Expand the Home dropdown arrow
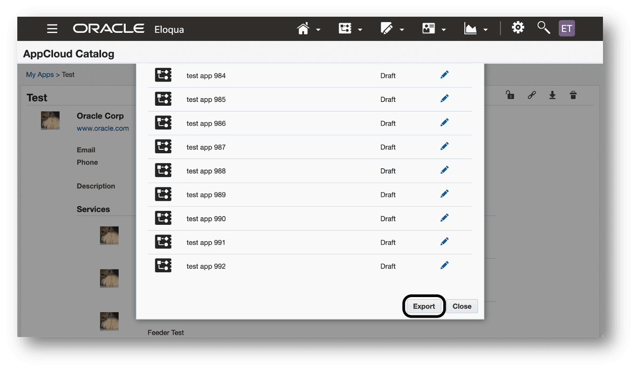The image size is (637, 371). pos(318,30)
